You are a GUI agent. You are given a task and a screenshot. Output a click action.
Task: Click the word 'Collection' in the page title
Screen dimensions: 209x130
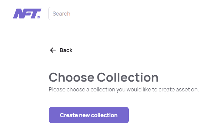[127, 77]
